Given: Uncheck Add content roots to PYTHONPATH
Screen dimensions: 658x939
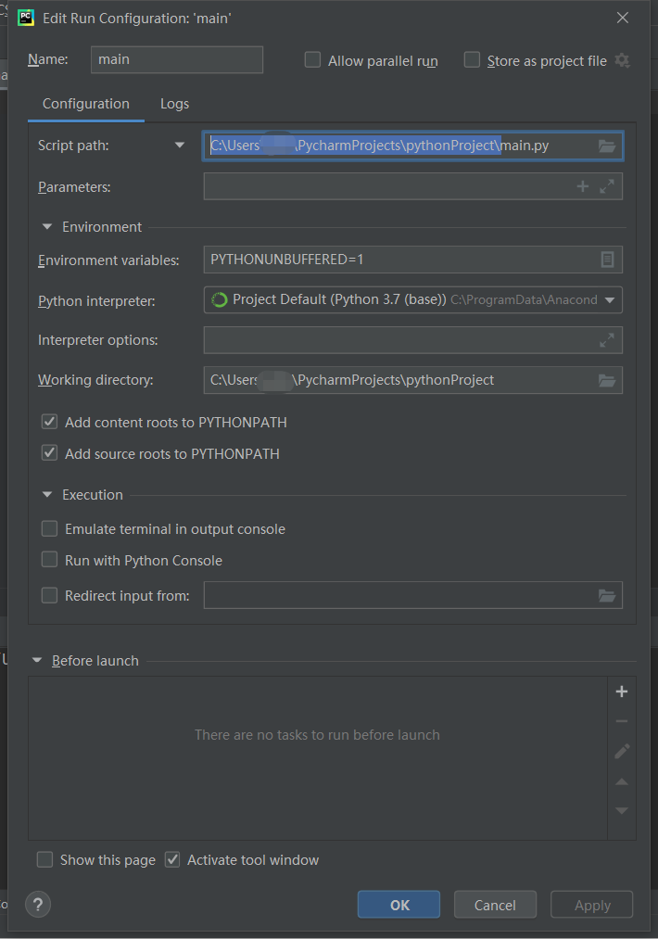Looking at the screenshot, I should point(49,423).
